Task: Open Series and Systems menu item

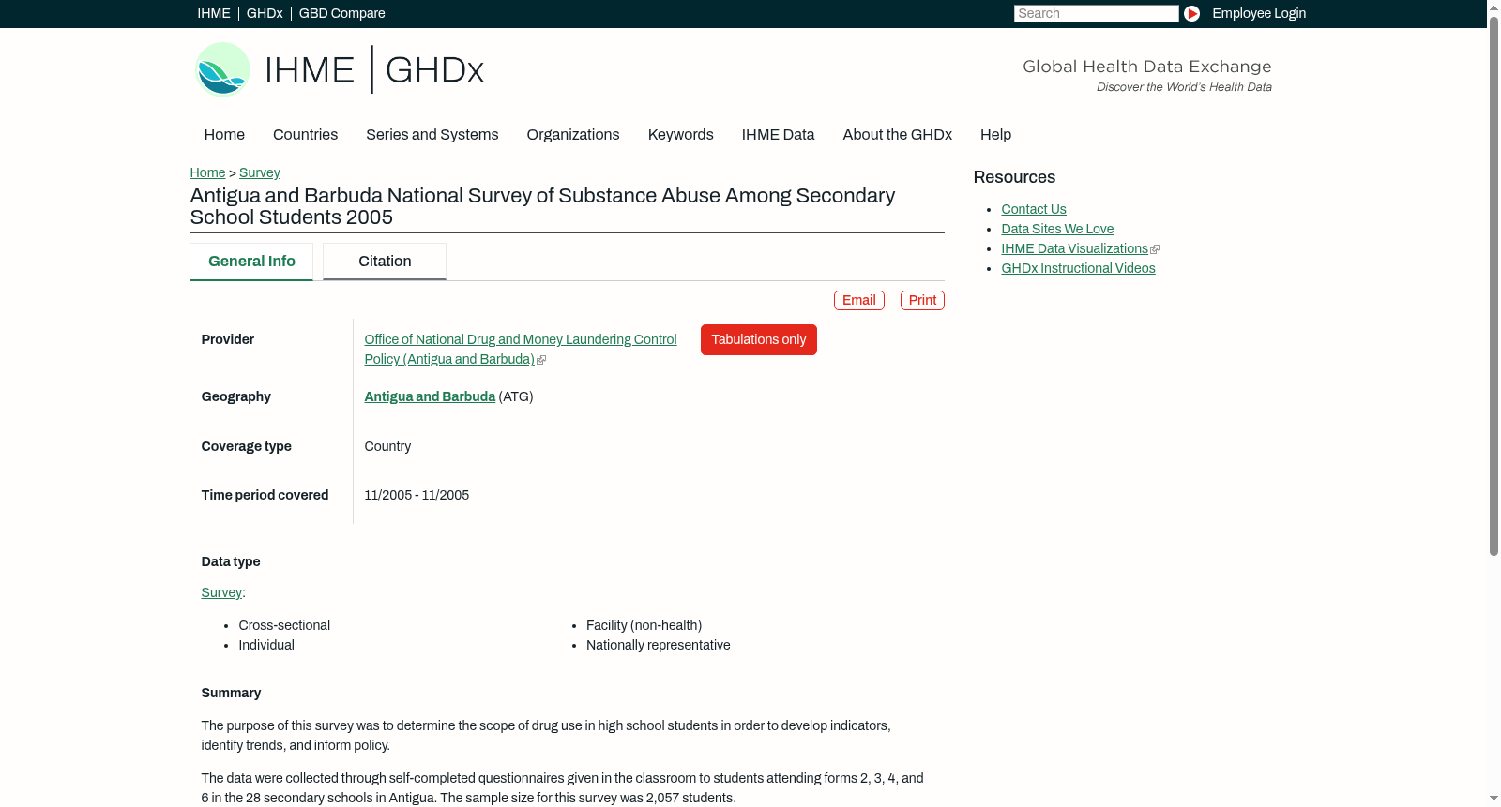Action: (x=432, y=134)
